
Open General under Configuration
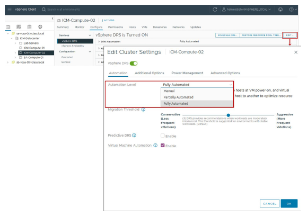click(66, 62)
